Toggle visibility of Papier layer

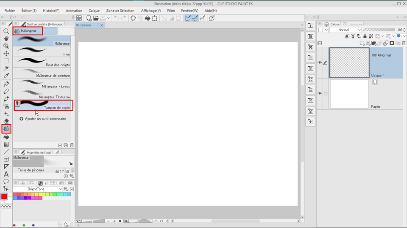tap(320, 93)
